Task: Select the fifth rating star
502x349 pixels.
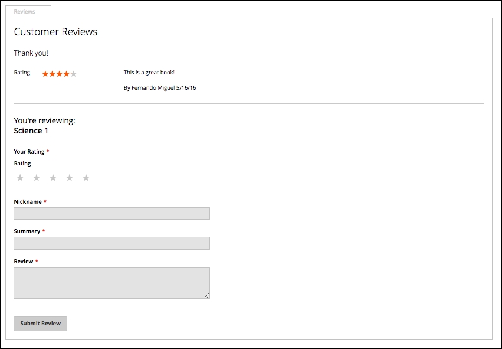Action: tap(86, 178)
